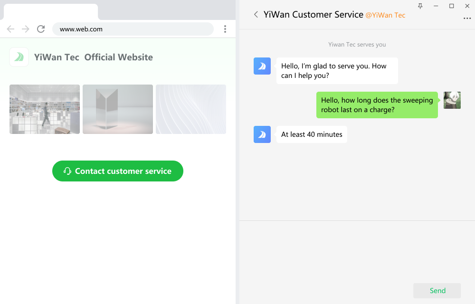Open the browser three-dot menu
This screenshot has height=304, width=475.
click(225, 29)
